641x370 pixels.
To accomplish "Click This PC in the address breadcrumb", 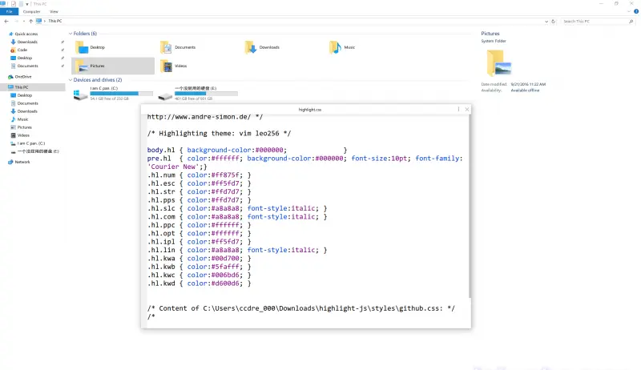I will click(x=55, y=21).
